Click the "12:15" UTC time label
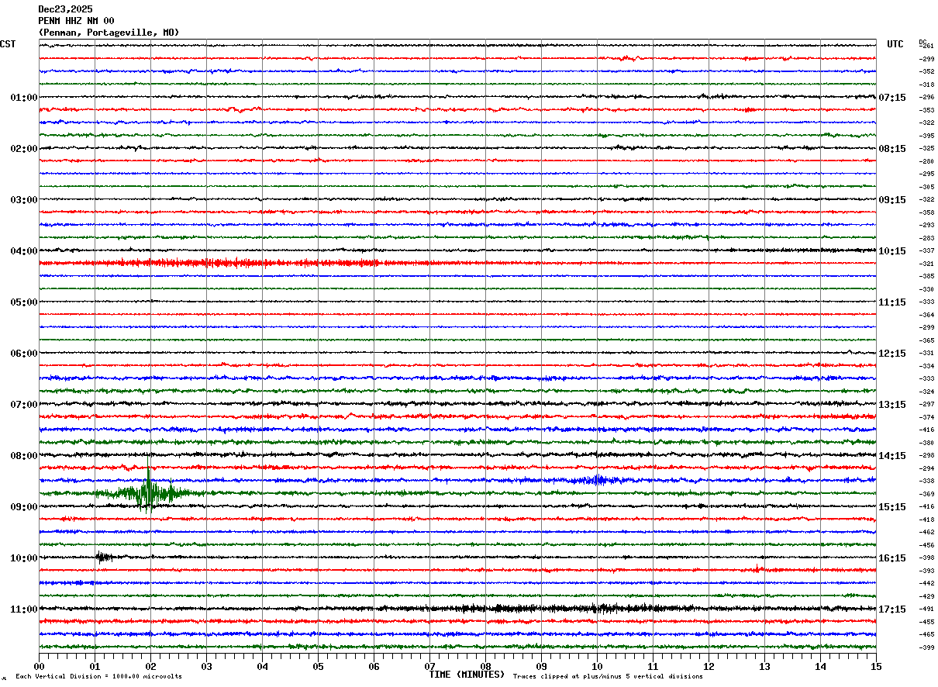 (x=892, y=354)
